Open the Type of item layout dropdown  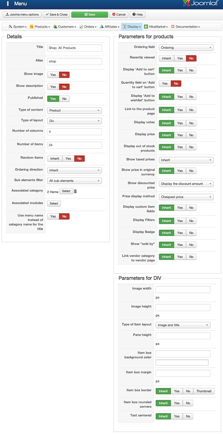[x=183, y=325]
